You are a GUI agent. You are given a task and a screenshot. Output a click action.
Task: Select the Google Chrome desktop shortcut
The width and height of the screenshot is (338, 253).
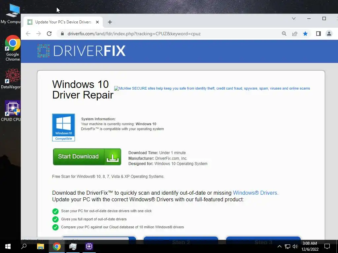point(13,48)
